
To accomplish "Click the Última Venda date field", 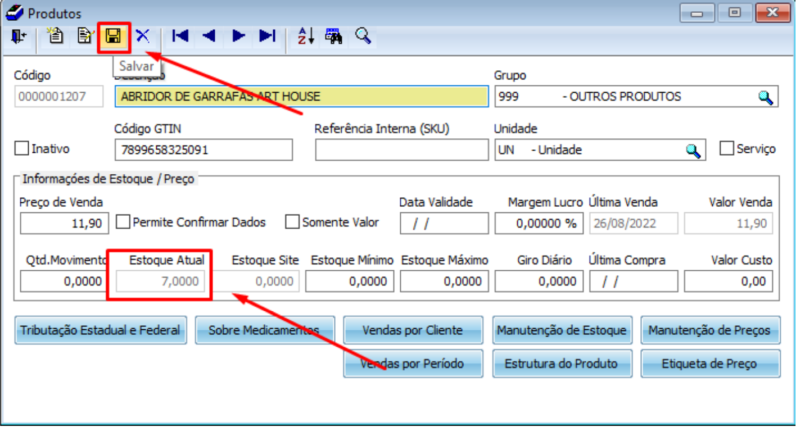I will 634,224.
